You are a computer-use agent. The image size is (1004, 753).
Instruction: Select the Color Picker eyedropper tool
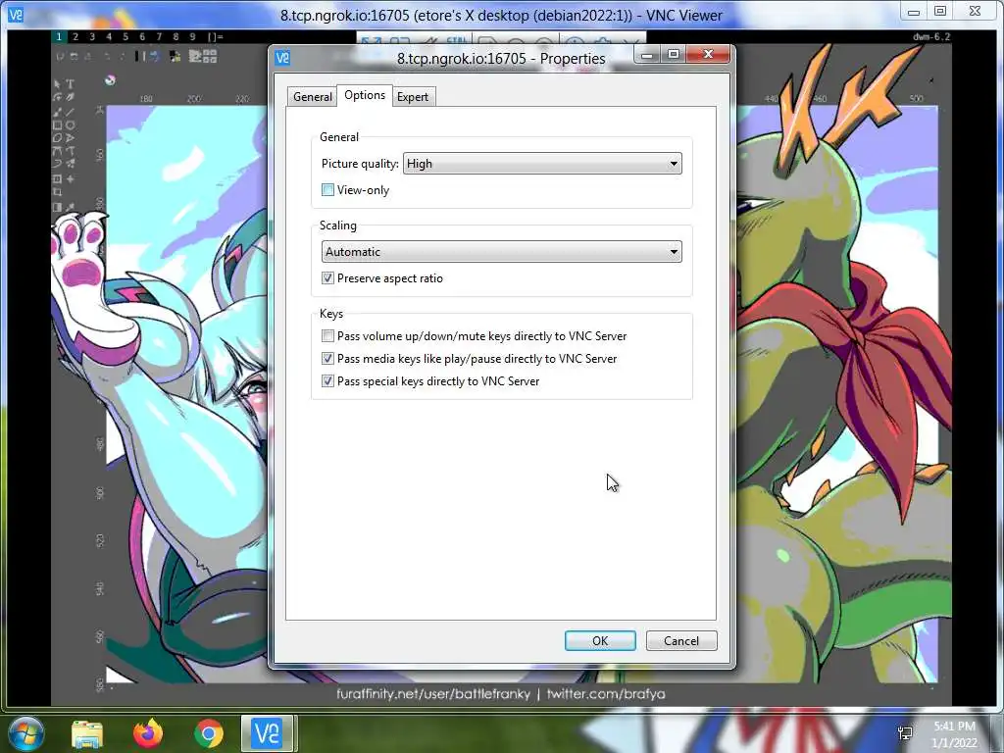point(71,206)
